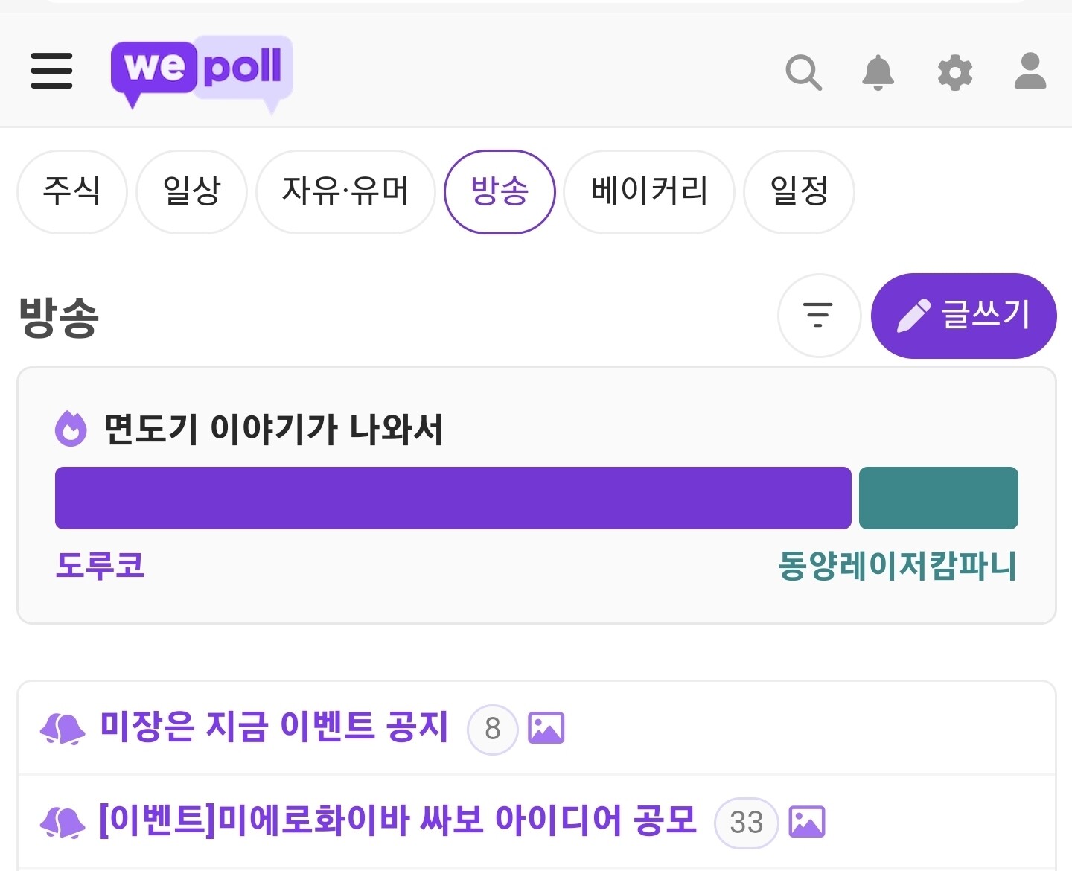Viewport: 1072px width, 871px height.
Task: Switch to the 일상 tab
Action: pyautogui.click(x=191, y=191)
